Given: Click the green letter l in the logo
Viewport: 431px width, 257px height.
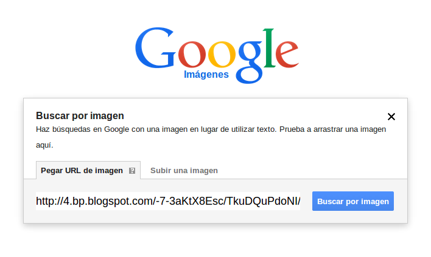Looking at the screenshot, I should [x=269, y=48].
